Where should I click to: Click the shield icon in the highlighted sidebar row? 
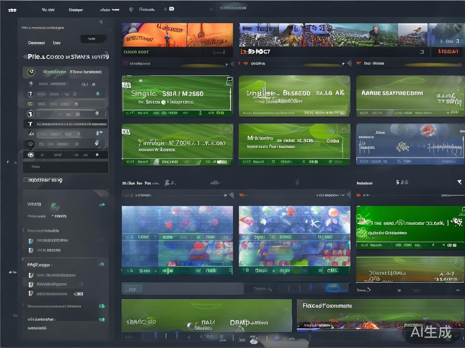pos(31,72)
